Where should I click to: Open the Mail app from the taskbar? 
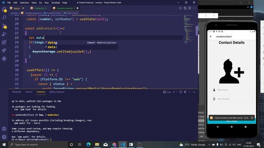pos(106,144)
